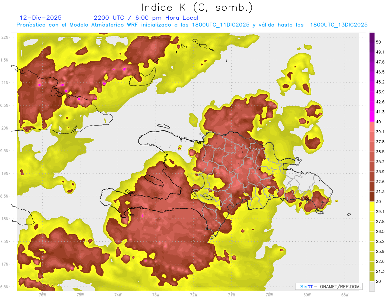Select the dark brown swatch between 30 and 31.3
This screenshot has height=299, width=387.
click(372, 196)
